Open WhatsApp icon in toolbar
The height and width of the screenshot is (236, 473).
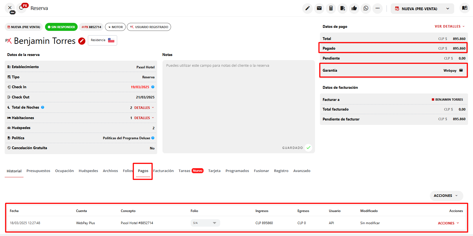pos(366,8)
